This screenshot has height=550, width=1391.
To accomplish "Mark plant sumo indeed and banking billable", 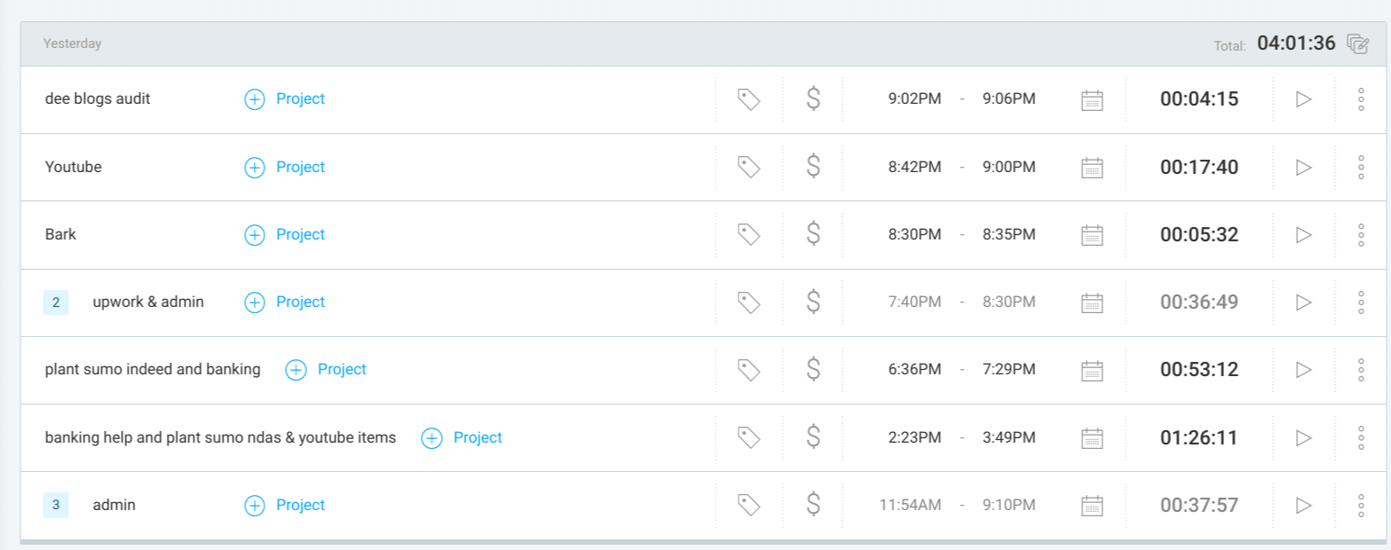I will (x=813, y=369).
